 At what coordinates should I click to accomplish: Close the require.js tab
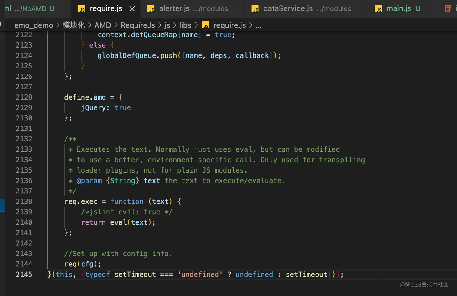click(x=132, y=9)
